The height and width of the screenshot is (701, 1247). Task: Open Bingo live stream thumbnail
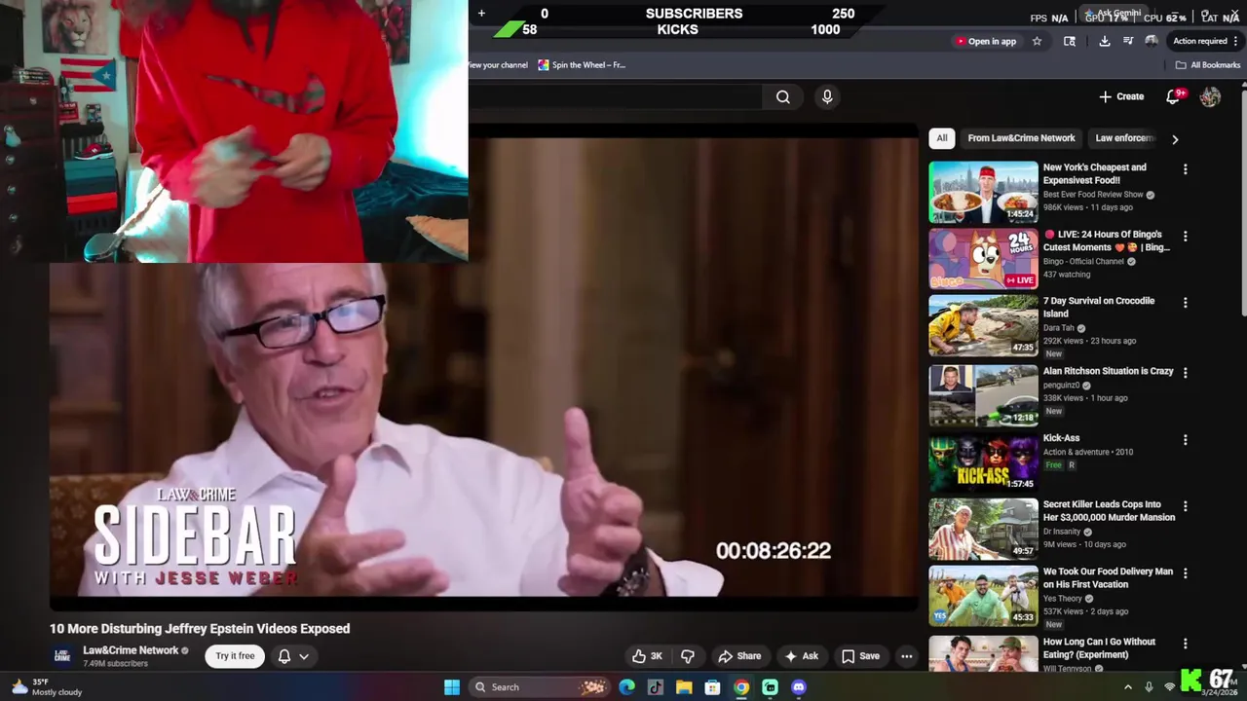[x=983, y=259]
